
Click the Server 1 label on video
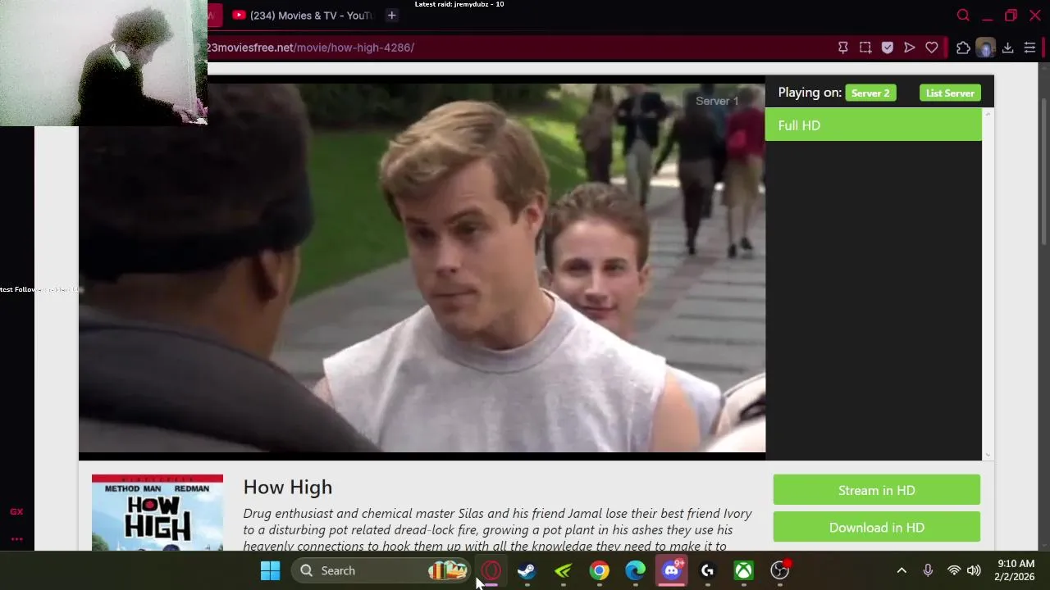(717, 101)
